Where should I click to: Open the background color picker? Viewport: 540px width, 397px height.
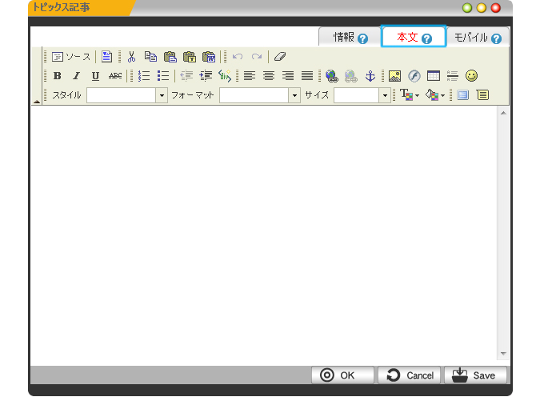tap(435, 94)
